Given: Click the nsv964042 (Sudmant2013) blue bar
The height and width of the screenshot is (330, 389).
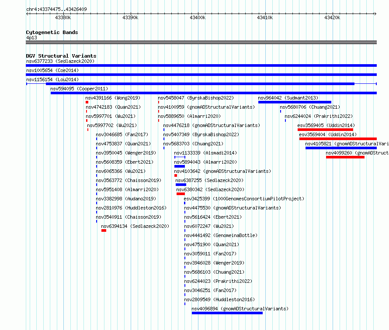Looking at the screenshot, I should [x=295, y=102].
